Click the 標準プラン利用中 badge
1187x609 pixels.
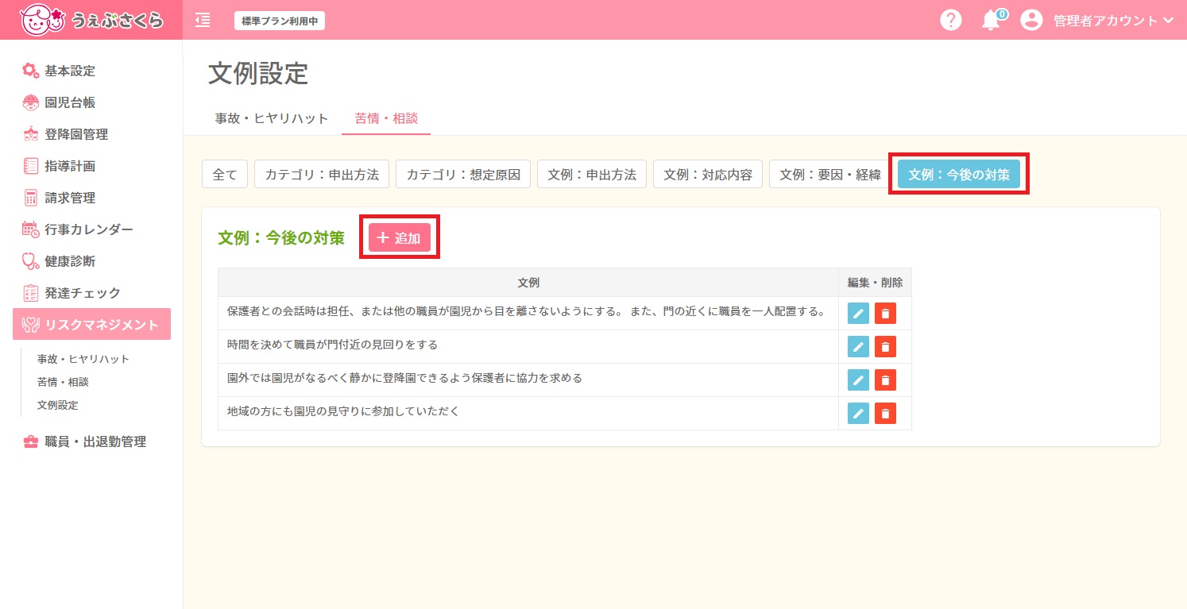tap(280, 21)
